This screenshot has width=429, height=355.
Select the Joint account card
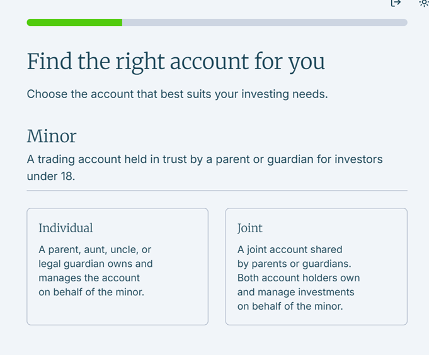pos(316,266)
